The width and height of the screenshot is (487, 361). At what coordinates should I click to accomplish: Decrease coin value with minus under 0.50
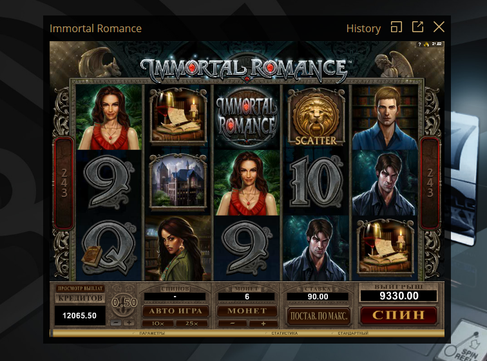116,322
